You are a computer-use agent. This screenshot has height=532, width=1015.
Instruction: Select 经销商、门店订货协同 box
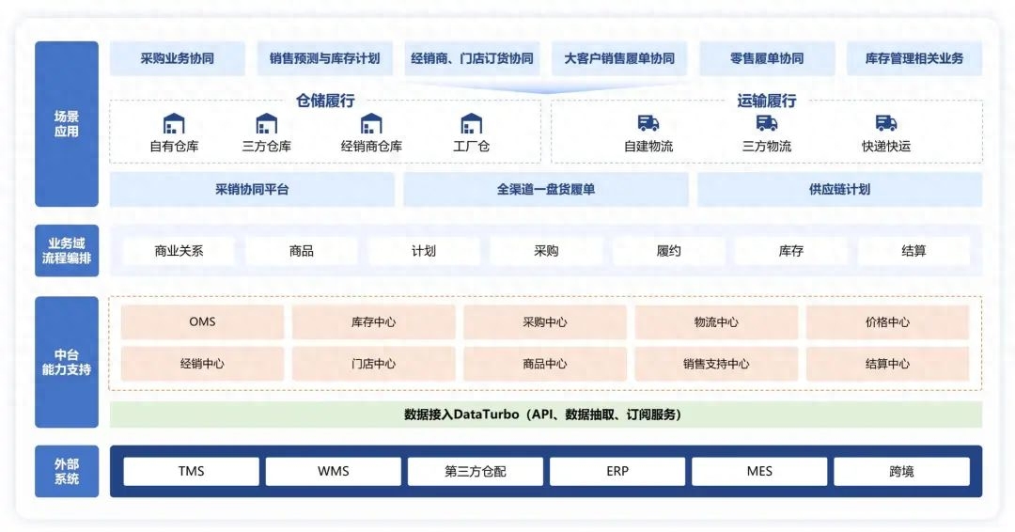click(472, 58)
